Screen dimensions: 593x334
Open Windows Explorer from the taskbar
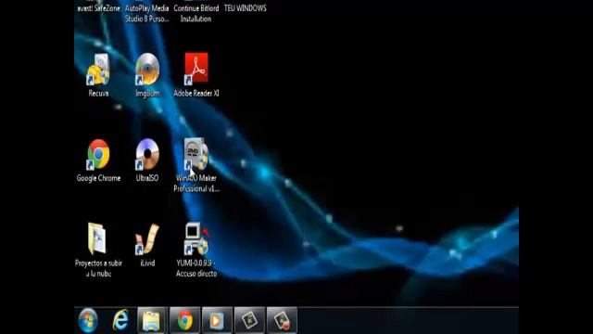152,320
